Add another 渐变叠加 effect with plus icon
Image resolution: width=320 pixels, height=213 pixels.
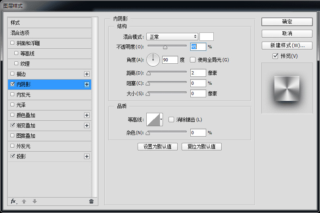coord(87,126)
